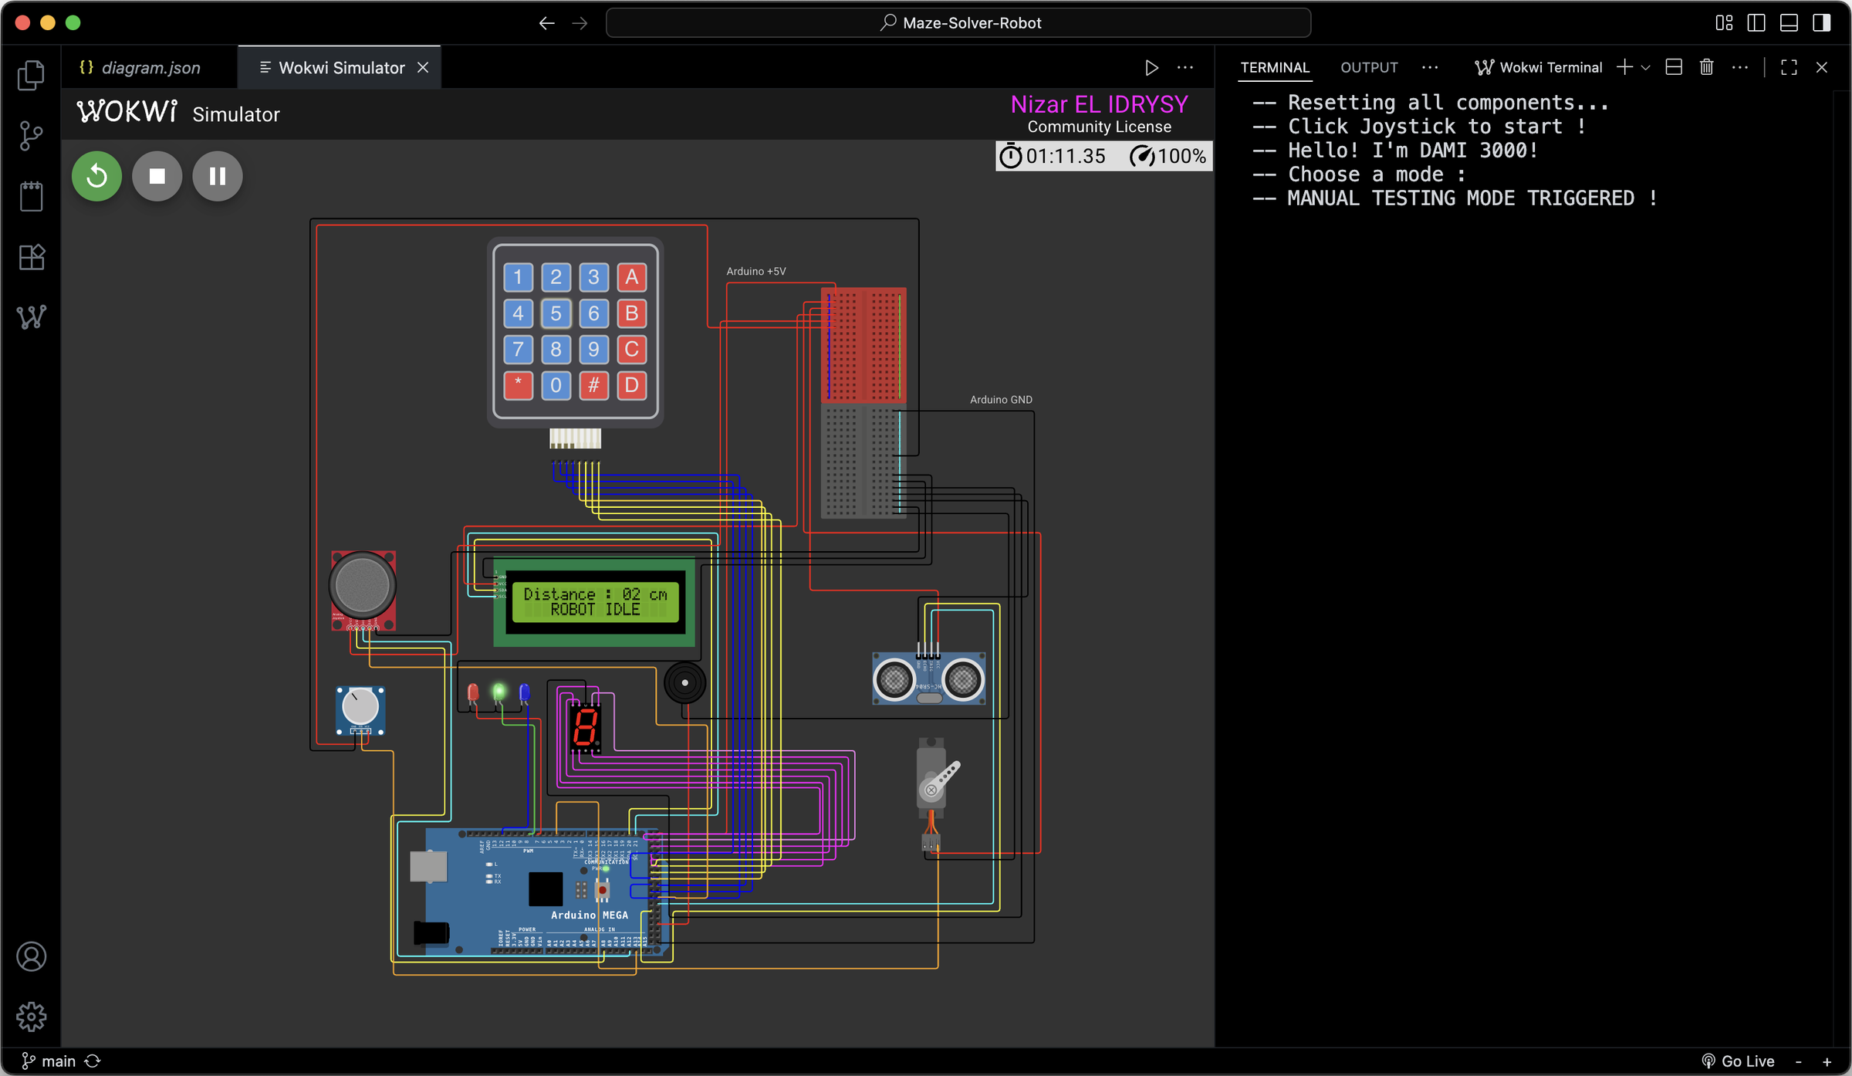The height and width of the screenshot is (1076, 1852).
Task: Switch to the OUTPUT panel tab
Action: coord(1369,68)
